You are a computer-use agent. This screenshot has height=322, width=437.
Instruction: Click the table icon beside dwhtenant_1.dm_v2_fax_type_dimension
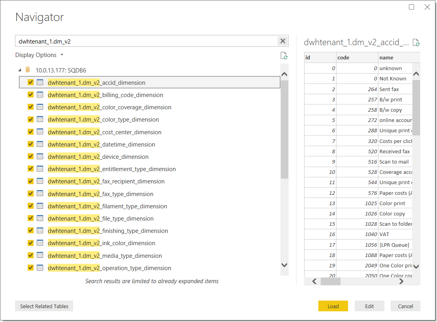pyautogui.click(x=40, y=193)
